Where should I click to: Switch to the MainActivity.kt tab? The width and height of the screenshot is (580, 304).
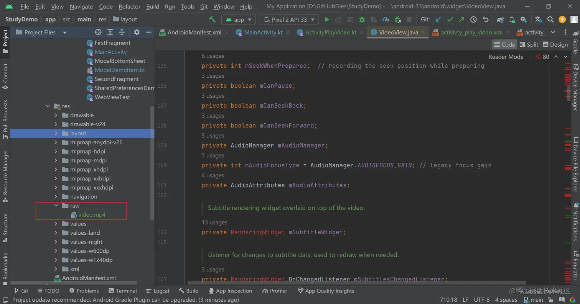263,33
